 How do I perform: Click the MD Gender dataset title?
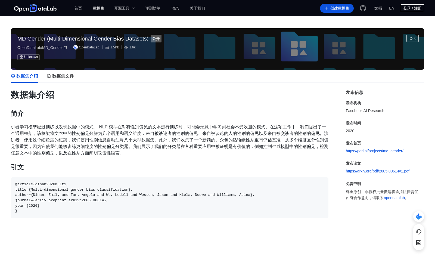coord(83,39)
